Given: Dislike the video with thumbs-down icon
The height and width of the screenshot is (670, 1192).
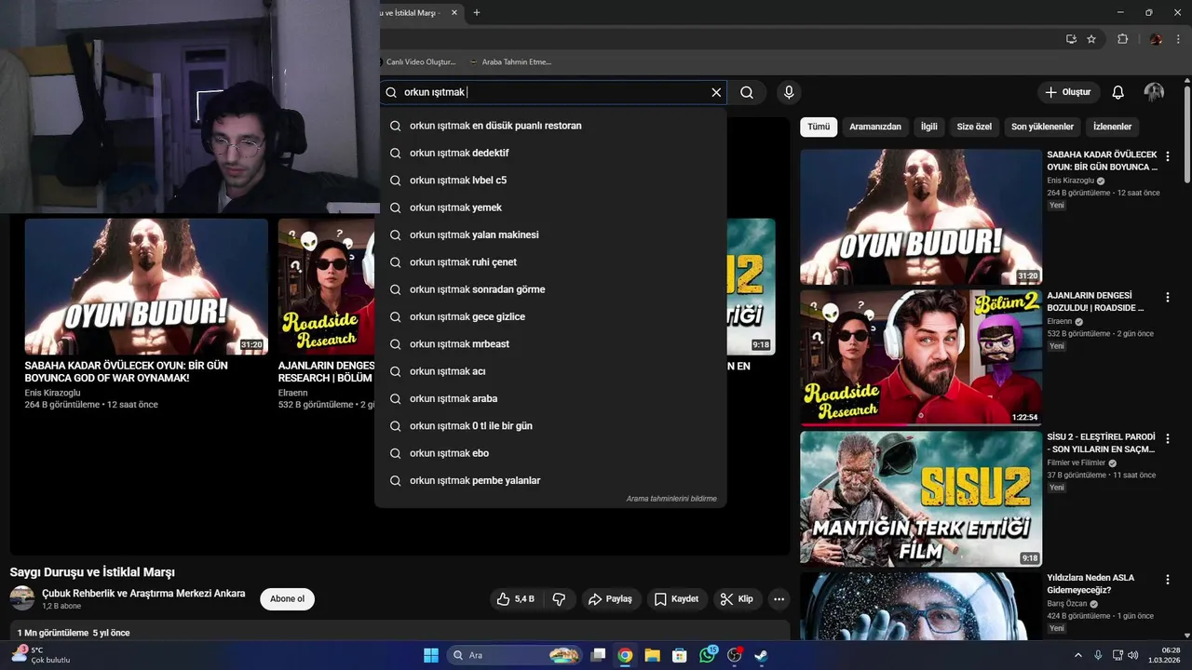Looking at the screenshot, I should 559,599.
